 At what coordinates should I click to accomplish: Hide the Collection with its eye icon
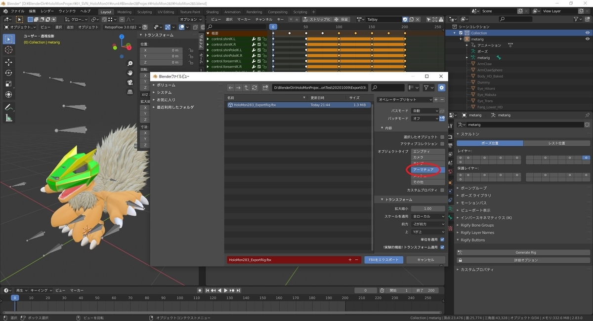[x=587, y=33]
